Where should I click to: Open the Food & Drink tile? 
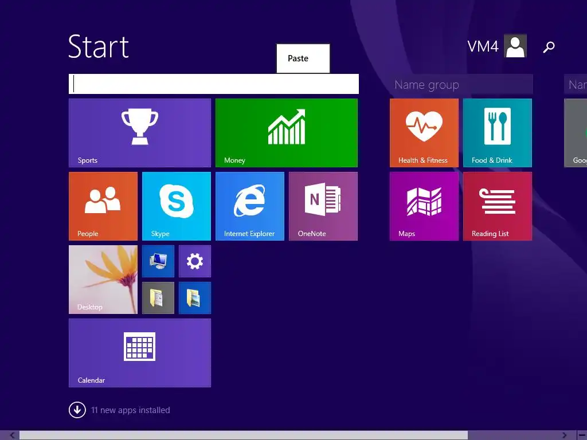click(x=497, y=133)
